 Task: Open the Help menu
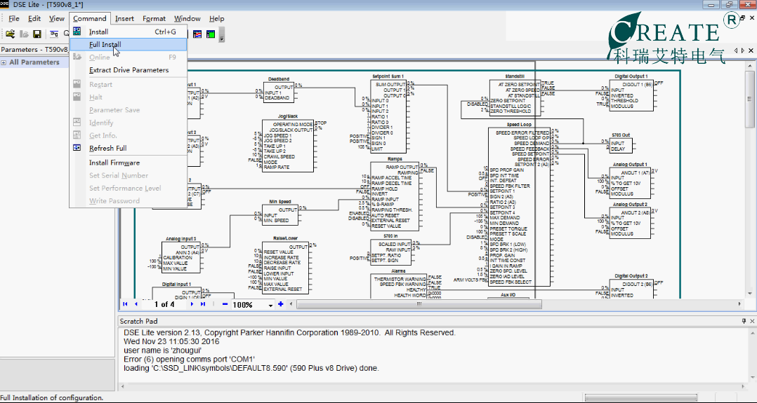(217, 18)
